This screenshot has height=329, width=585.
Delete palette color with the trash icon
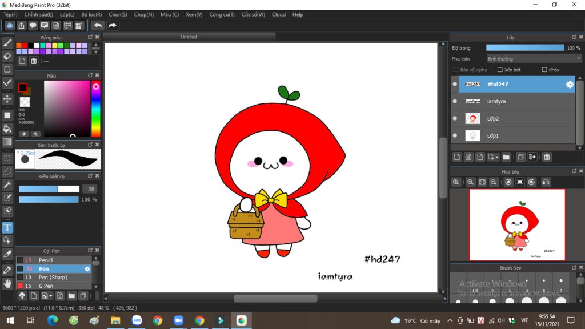coord(34,61)
